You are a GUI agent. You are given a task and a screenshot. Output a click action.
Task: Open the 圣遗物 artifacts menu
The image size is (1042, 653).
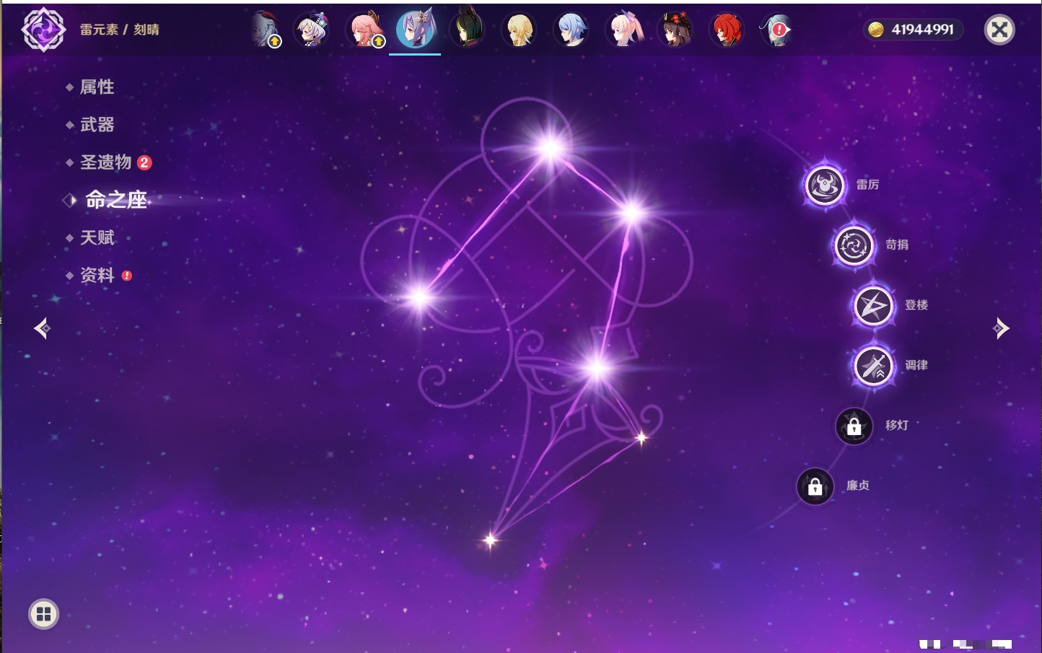(x=107, y=162)
